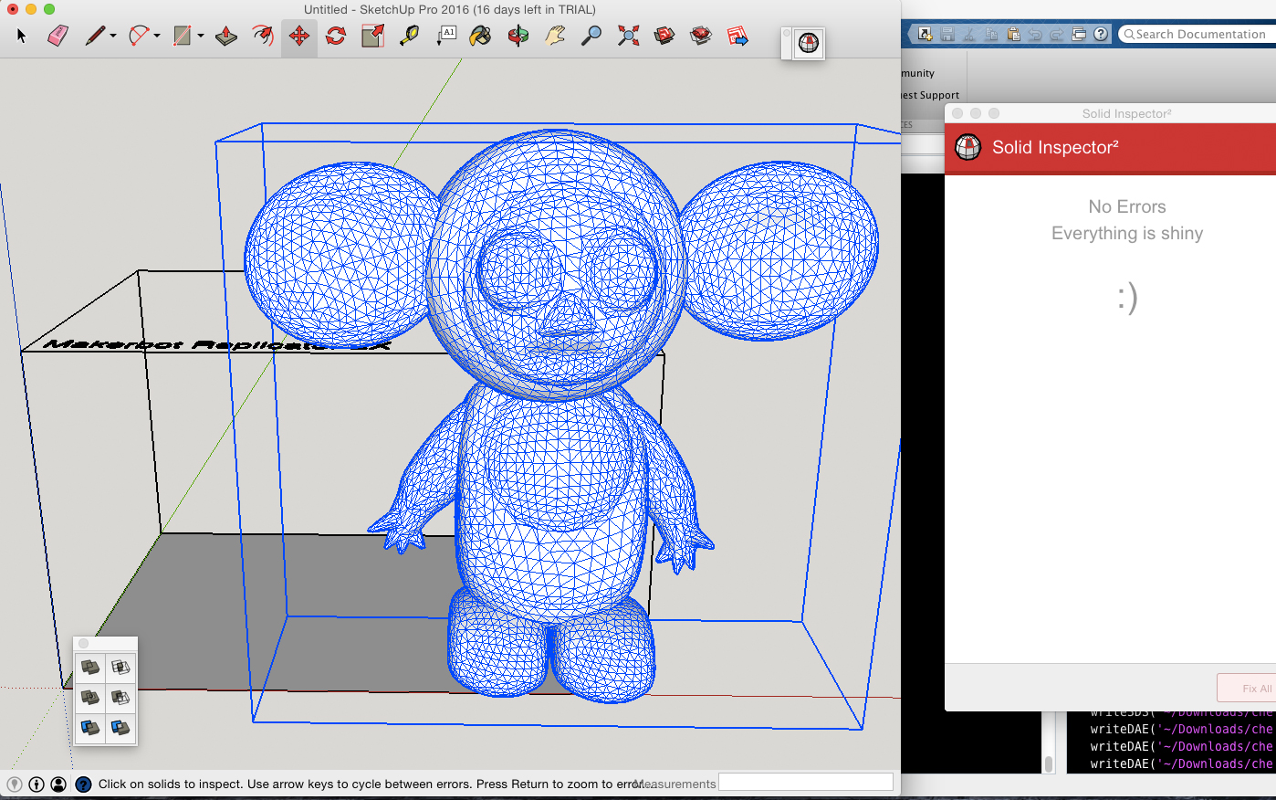
Task: Run Outer Shell from Solid Tools palette
Action: (89, 667)
